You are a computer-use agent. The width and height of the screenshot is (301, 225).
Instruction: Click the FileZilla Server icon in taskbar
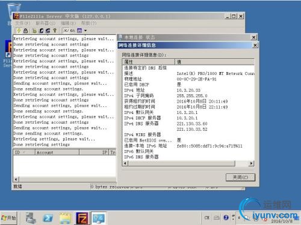(82, 218)
